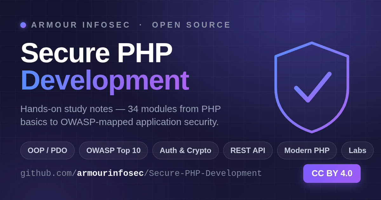Click the ARMOUR INFOSEC label
This screenshot has height=200, width=381.
(81, 25)
